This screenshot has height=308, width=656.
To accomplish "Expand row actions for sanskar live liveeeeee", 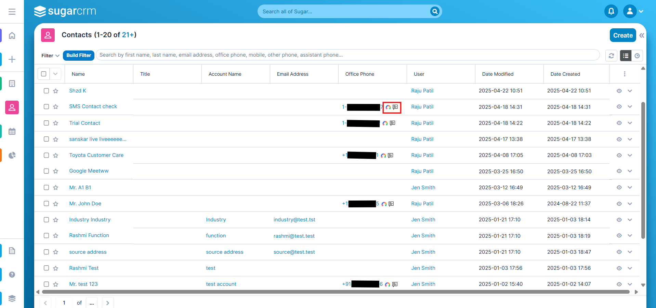I will click(630, 139).
